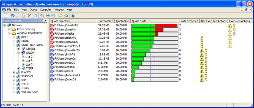This screenshot has height=108, width=254.
Task: Click the quota state bar for AustinJ$
Action: point(155,59)
